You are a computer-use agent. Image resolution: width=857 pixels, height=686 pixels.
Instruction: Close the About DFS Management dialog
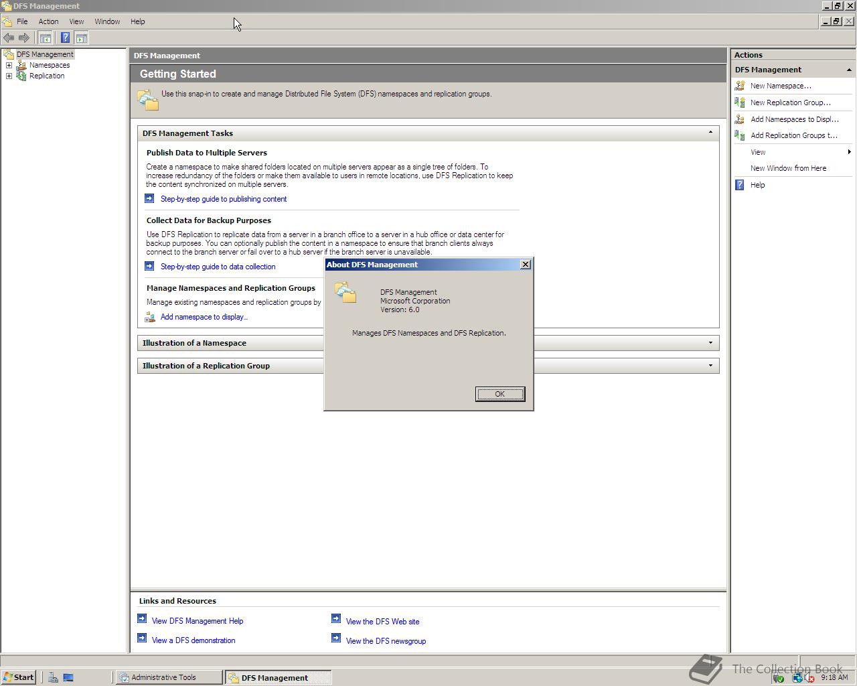point(526,265)
